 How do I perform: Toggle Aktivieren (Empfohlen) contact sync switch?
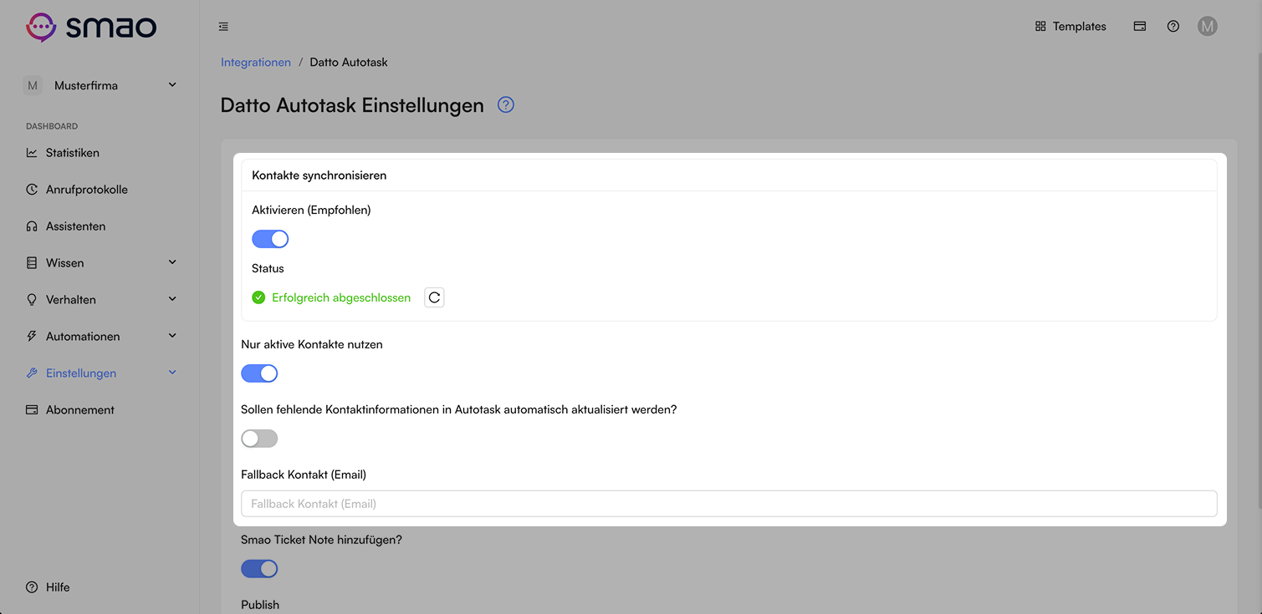270,239
